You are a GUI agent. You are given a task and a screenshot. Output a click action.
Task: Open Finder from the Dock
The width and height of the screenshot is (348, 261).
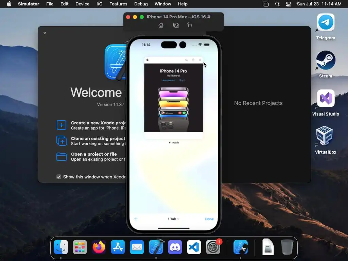coord(61,247)
